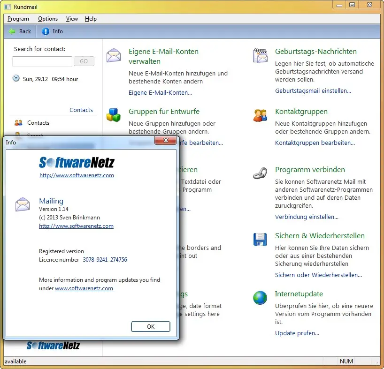Click the Update prufen... link
This screenshot has height=369, width=384.
pos(297,333)
